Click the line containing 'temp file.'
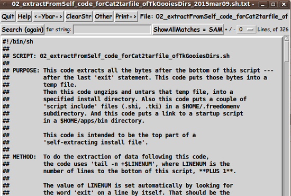 click(x=40, y=85)
